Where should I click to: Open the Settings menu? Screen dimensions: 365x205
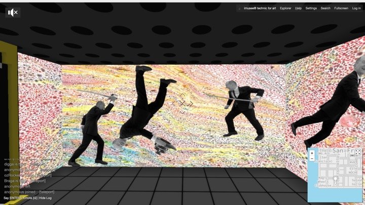click(311, 8)
